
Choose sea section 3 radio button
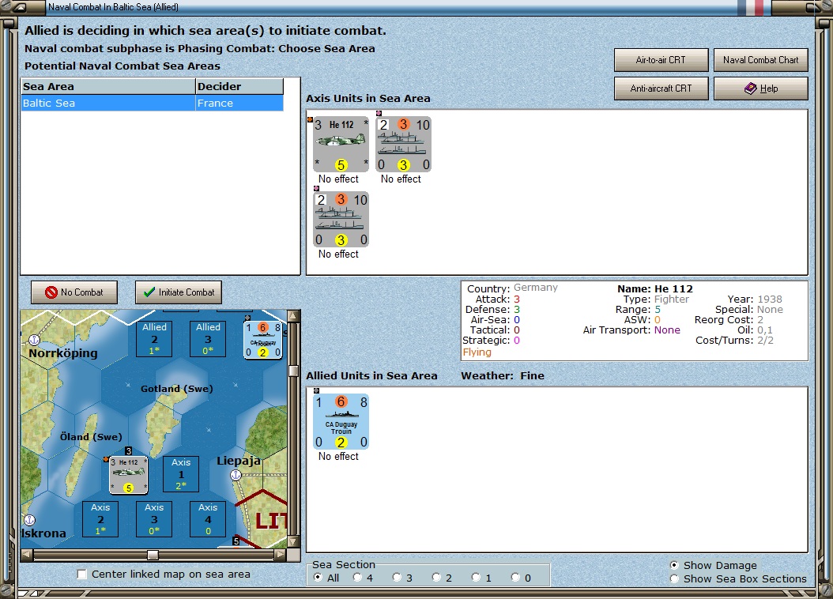coord(397,577)
